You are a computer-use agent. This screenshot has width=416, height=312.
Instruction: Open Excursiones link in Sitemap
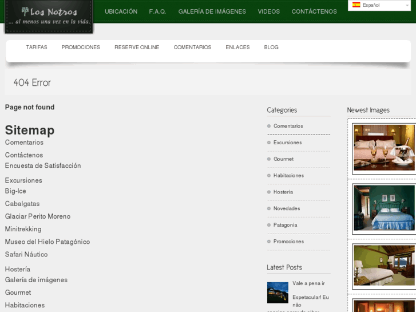click(x=23, y=180)
